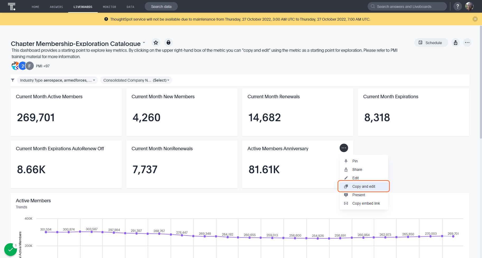Open the Liveboards tab

[83, 7]
